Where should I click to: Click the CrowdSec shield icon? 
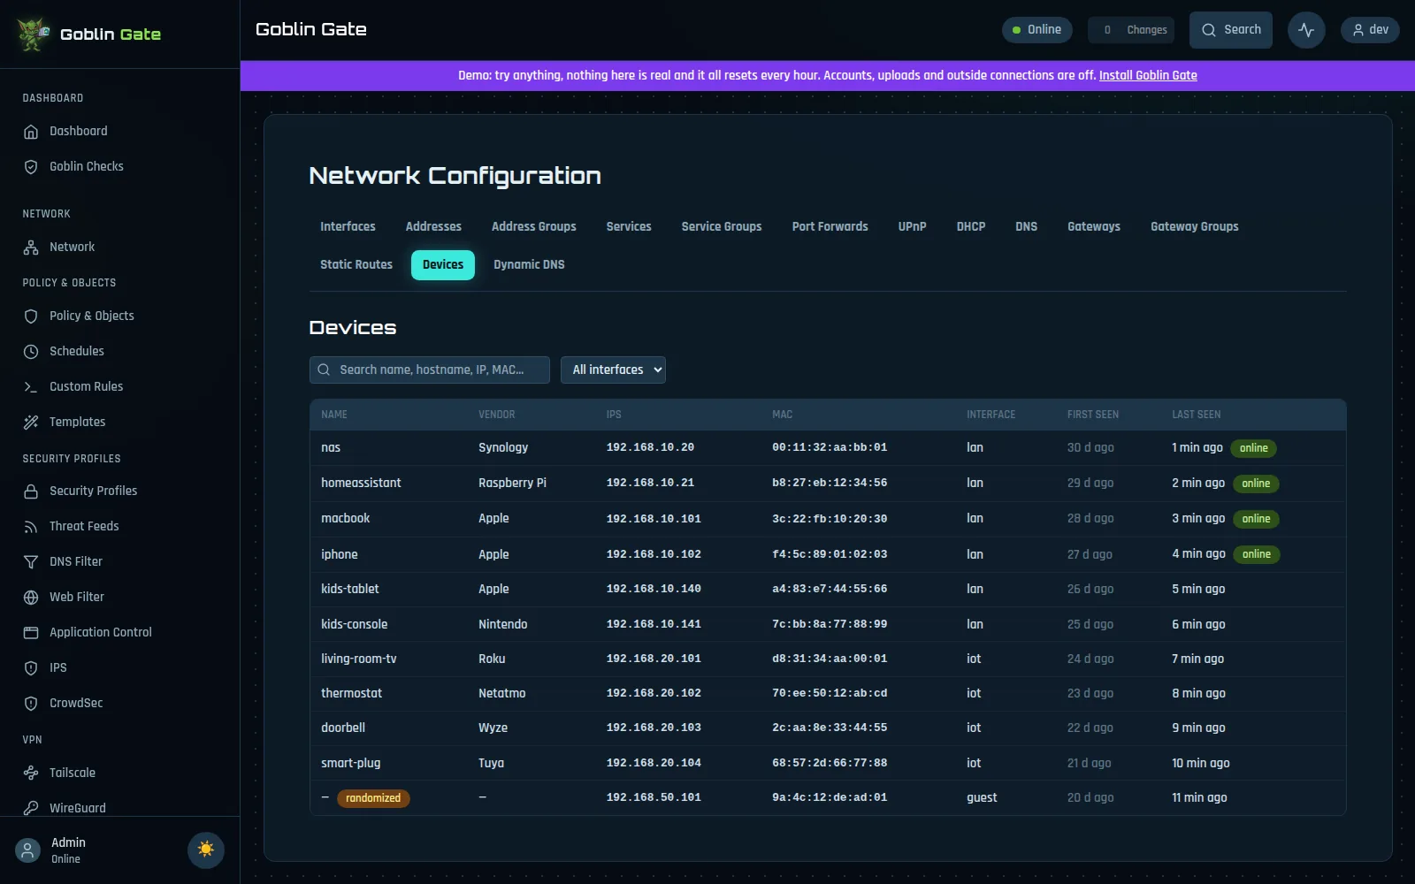pos(31,704)
